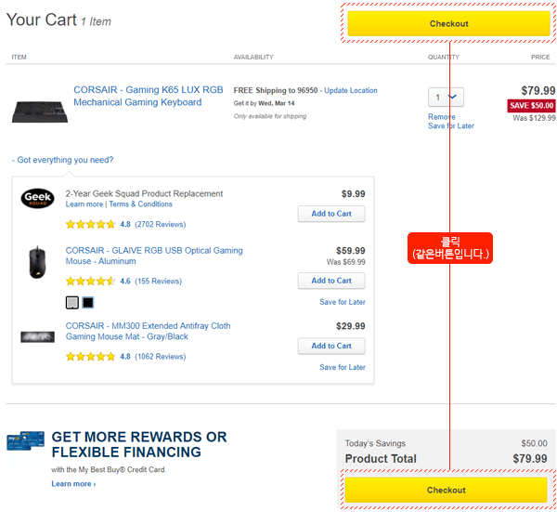
Task: Open the quantity dropdown
Action: 446,97
